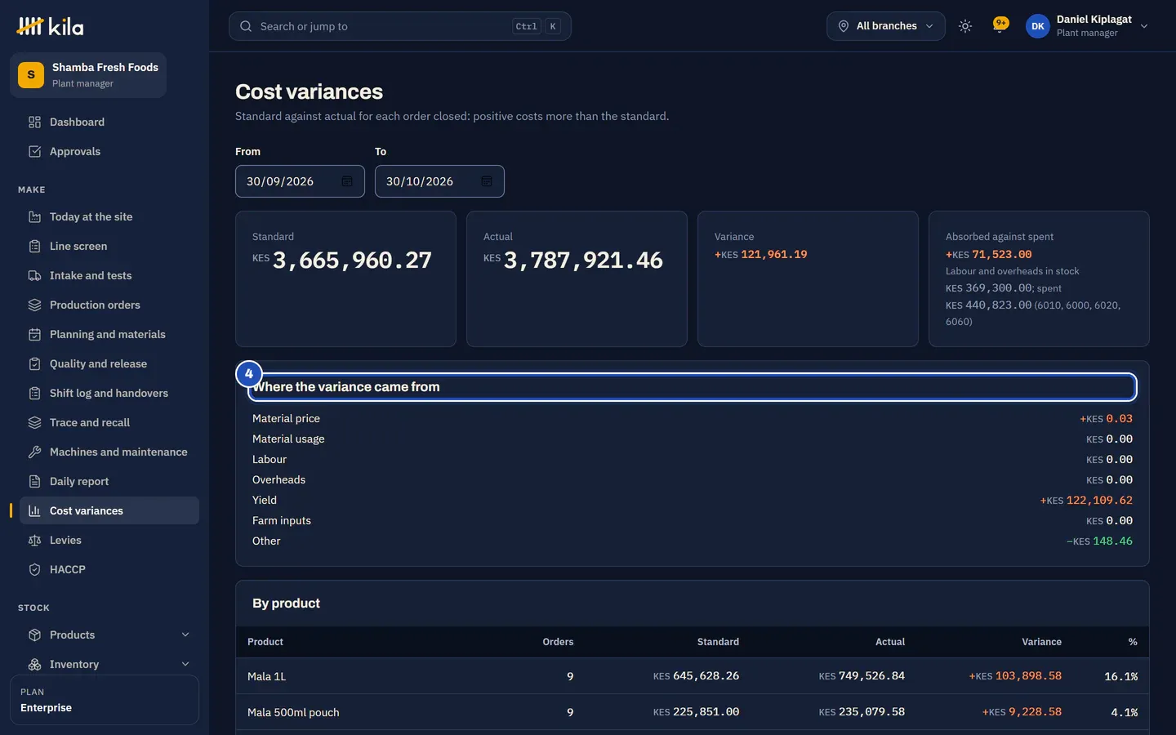The width and height of the screenshot is (1176, 735).
Task: Click the Today at the site icon
Action: pyautogui.click(x=34, y=216)
